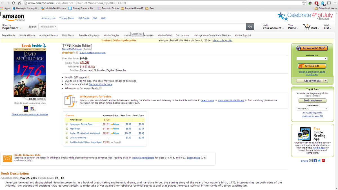Open the Kindle Singles tab
This screenshot has width=338, height=190.
pyautogui.click(x=112, y=35)
